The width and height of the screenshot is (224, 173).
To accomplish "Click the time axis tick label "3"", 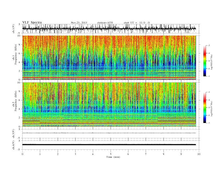I will point(75,154).
